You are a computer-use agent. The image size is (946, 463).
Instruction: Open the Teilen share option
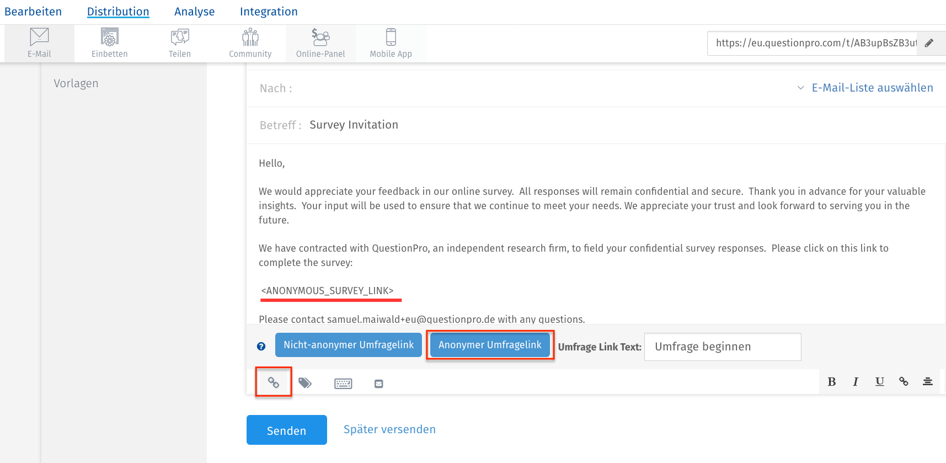[x=180, y=43]
